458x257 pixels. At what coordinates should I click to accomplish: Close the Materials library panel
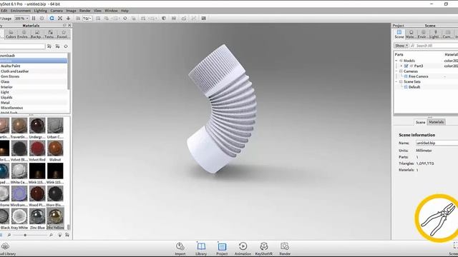[69, 26]
